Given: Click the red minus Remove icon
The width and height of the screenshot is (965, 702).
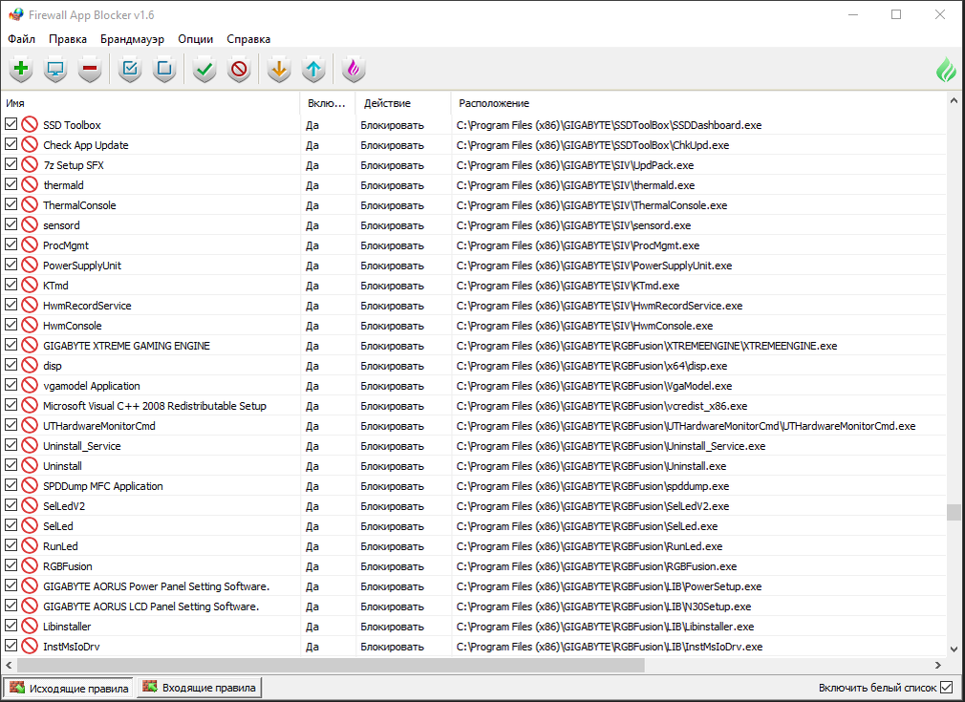Looking at the screenshot, I should (90, 69).
